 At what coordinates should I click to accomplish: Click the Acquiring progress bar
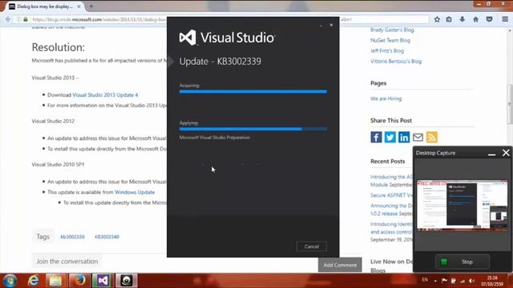pos(253,91)
